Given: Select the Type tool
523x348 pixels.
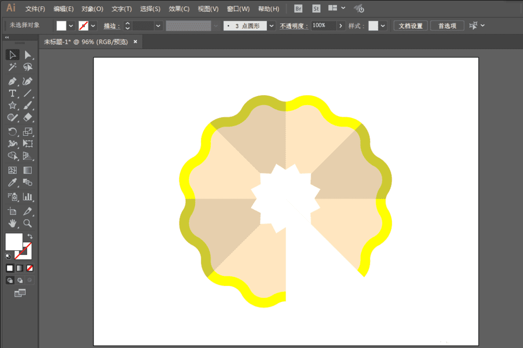Looking at the screenshot, I should click(x=12, y=94).
